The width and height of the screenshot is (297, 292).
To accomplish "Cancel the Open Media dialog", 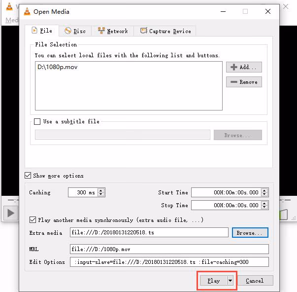I will click(x=255, y=281).
